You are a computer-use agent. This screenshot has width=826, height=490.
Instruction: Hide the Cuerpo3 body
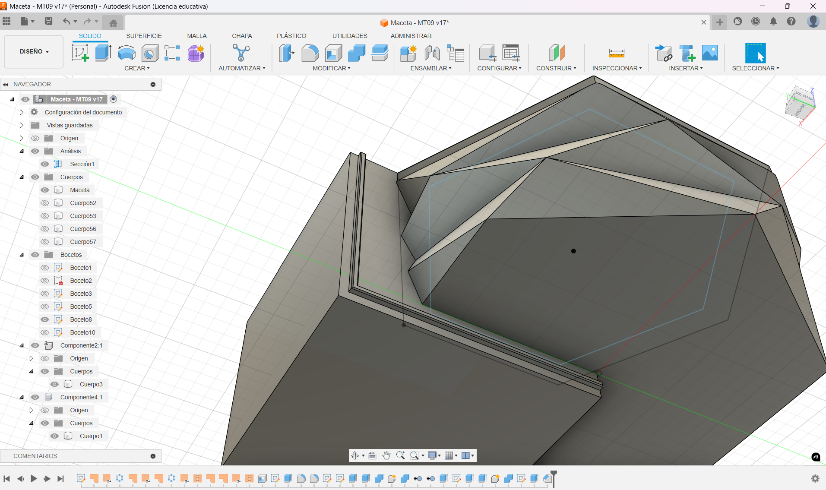click(x=54, y=384)
